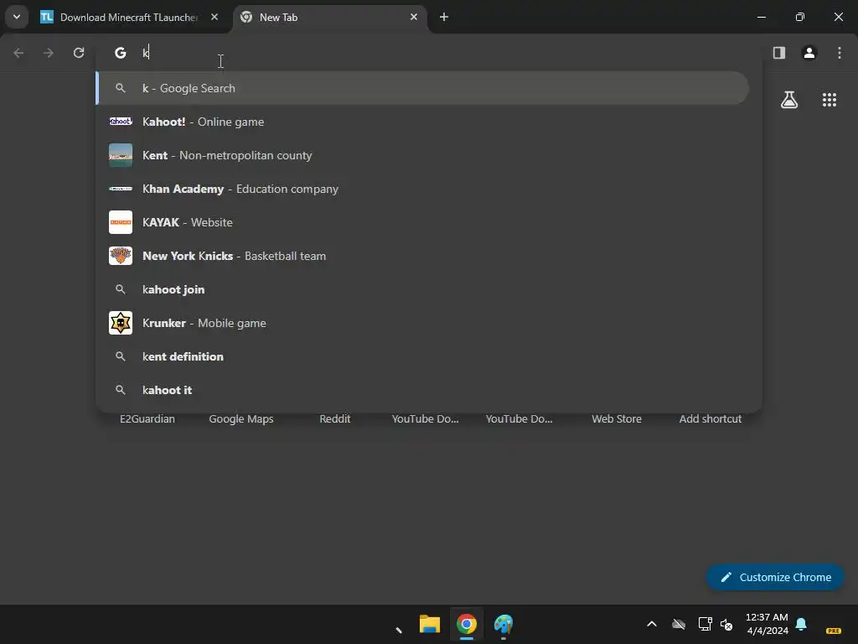Open Chrome three-dot menu
This screenshot has width=858, height=644.
point(840,53)
